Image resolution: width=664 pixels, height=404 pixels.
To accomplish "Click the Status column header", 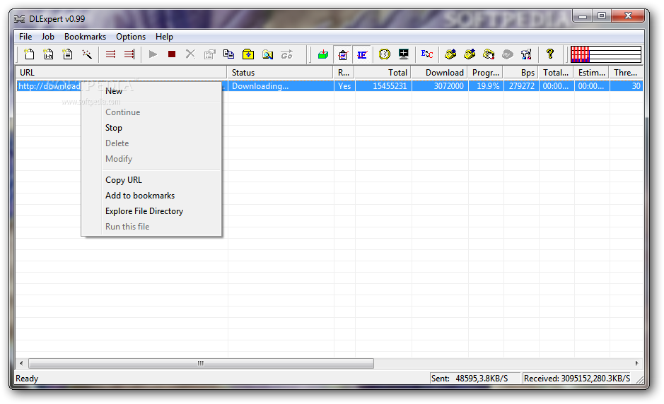I will point(280,72).
